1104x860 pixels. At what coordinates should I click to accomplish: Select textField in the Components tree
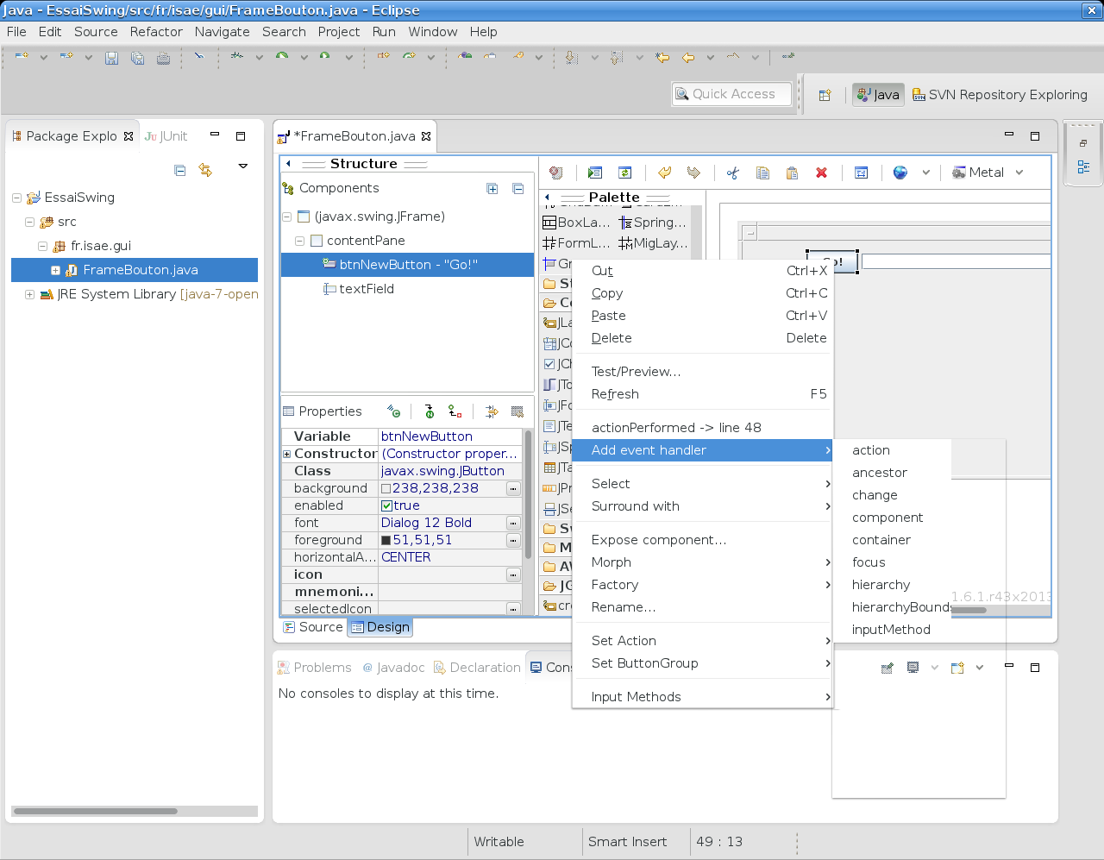pos(367,289)
